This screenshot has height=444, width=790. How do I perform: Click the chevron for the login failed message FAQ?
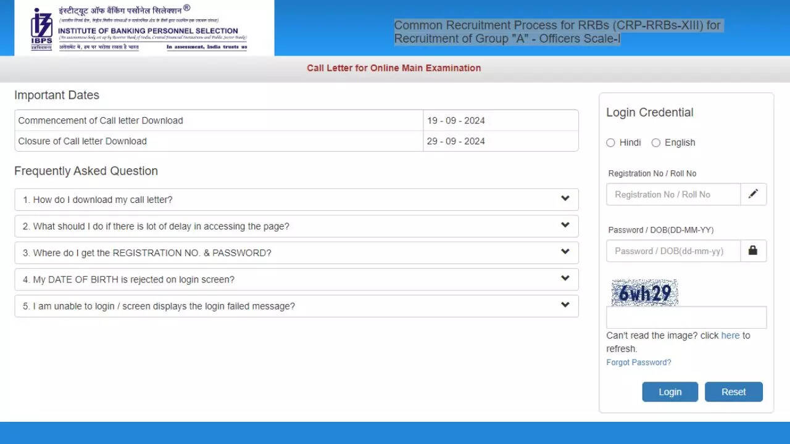click(x=565, y=305)
